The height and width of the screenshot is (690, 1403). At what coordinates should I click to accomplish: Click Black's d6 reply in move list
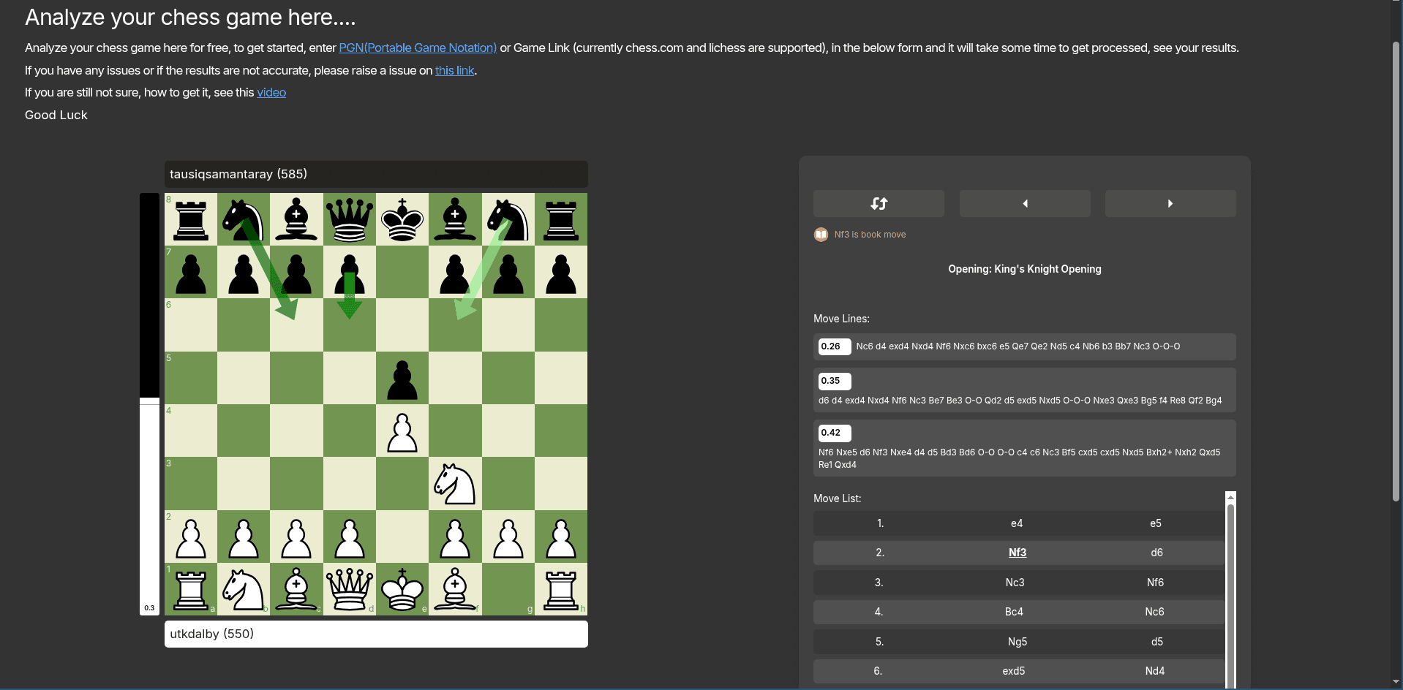point(1156,553)
